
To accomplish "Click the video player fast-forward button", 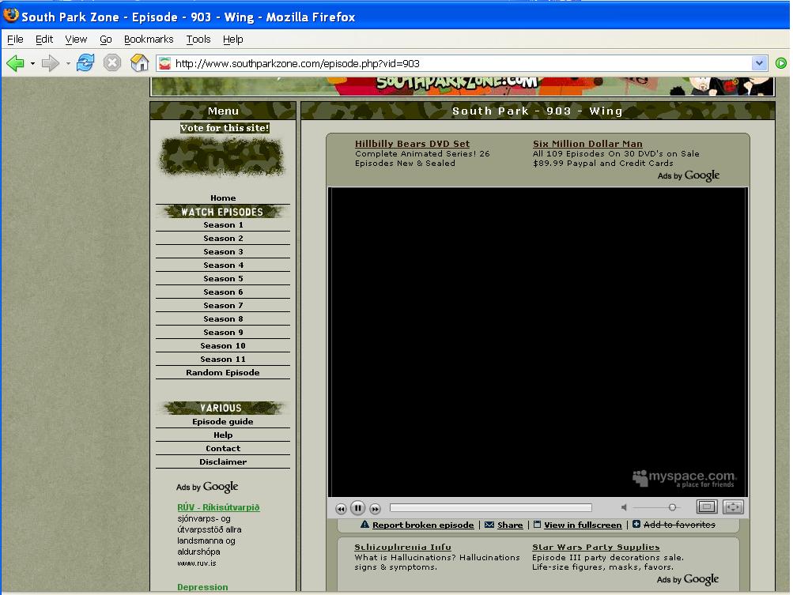I will point(375,509).
